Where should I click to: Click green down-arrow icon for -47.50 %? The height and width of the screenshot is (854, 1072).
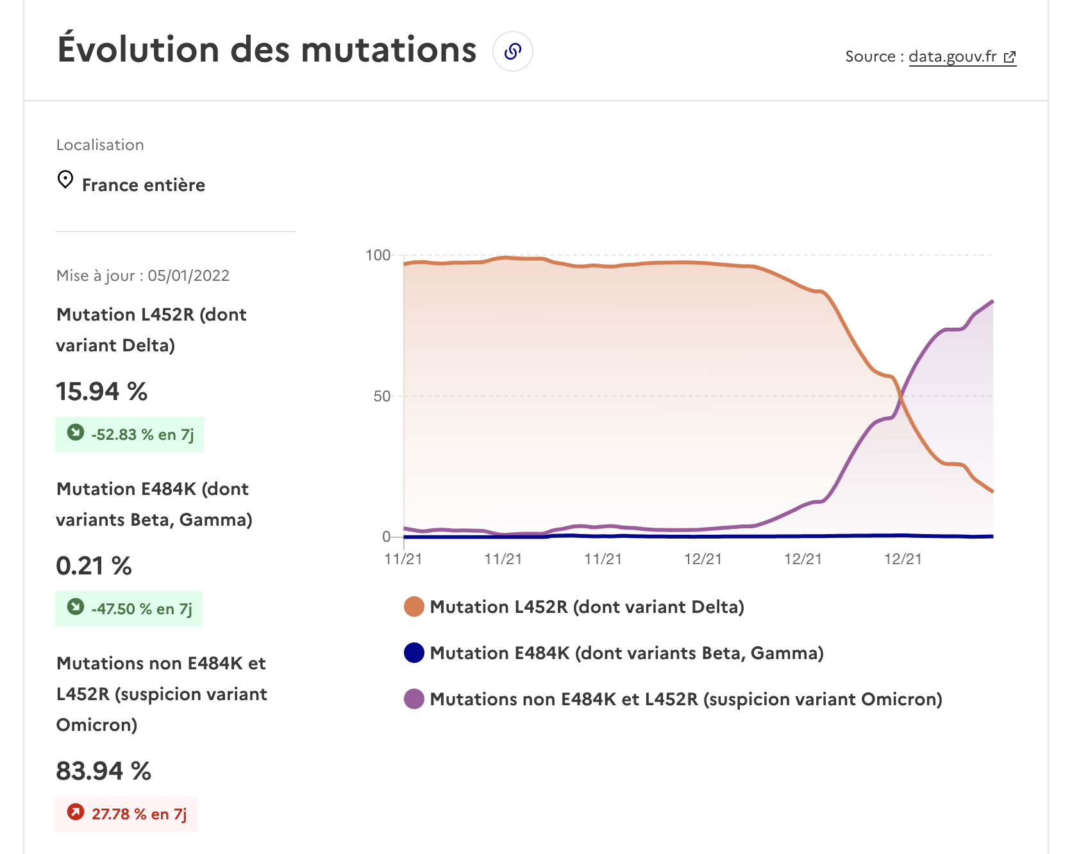point(76,607)
